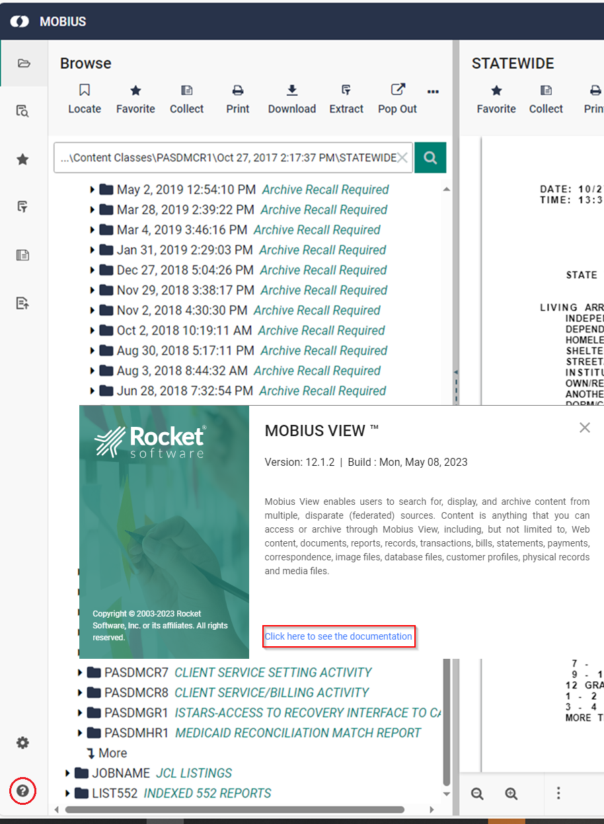Run the search with the green magnifier button
Viewport: 604px width, 824px height.
point(430,158)
